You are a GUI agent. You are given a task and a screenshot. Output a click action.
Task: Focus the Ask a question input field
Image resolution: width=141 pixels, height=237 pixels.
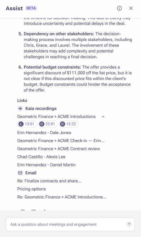67,224
